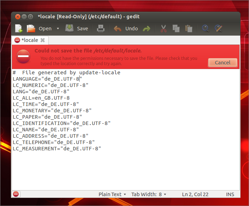Expand the Tab Width dropdown
This screenshot has width=249, height=206.
[x=149, y=194]
